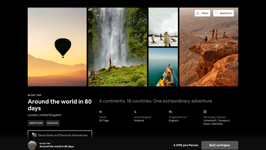Click the activity icon above Aktivitätsgrad
This screenshot has height=150, width=266.
pyautogui.click(x=135, y=112)
